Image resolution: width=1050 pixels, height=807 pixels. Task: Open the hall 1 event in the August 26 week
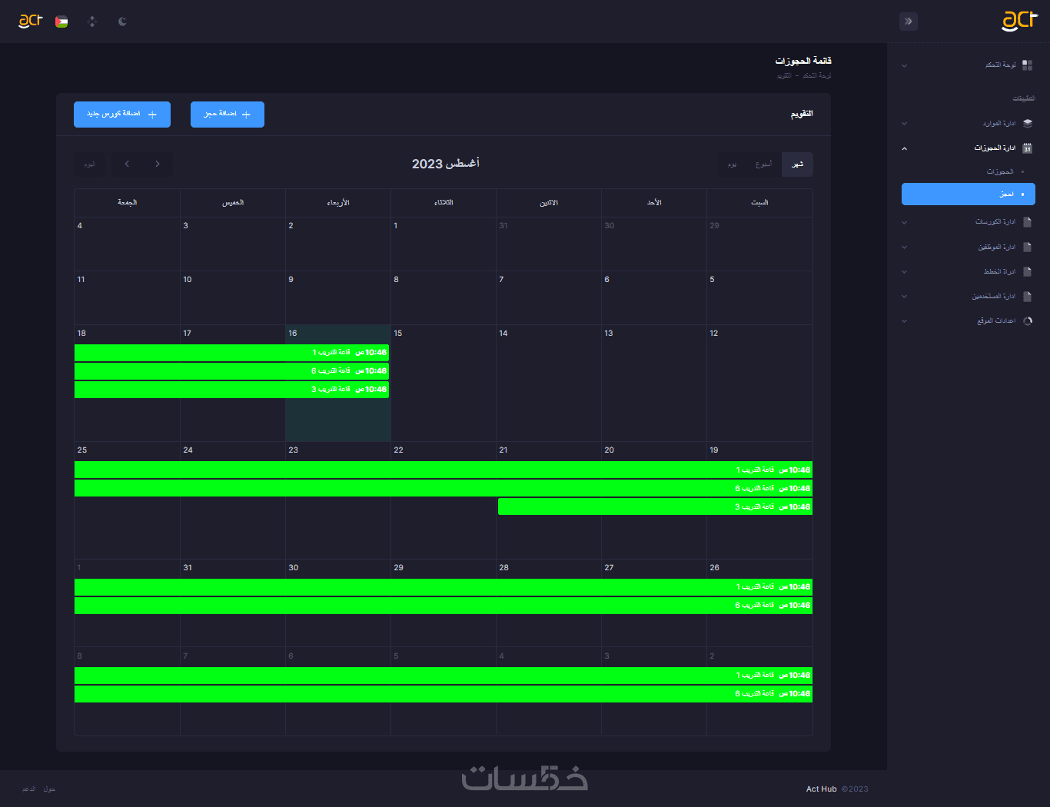click(x=444, y=587)
